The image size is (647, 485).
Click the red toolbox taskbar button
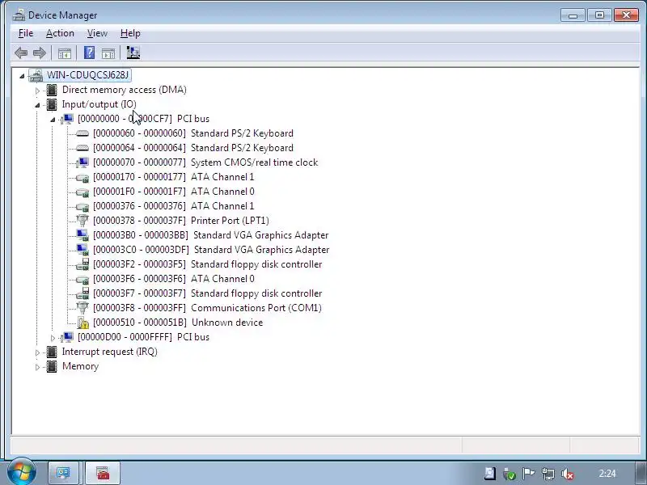pos(104,473)
